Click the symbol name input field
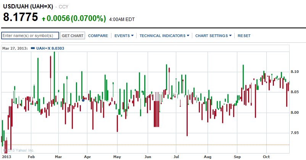 click(30, 36)
